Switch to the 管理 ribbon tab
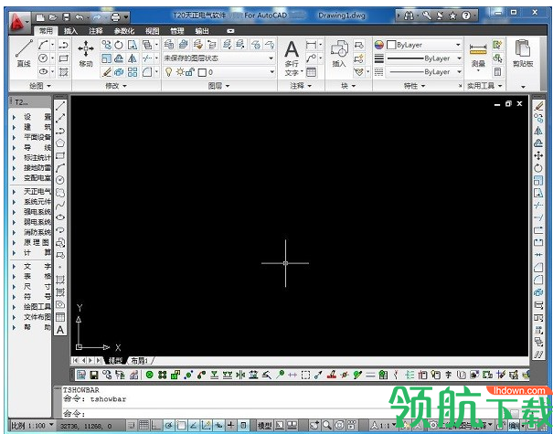Image resolution: width=553 pixels, height=434 pixels. 177,31
